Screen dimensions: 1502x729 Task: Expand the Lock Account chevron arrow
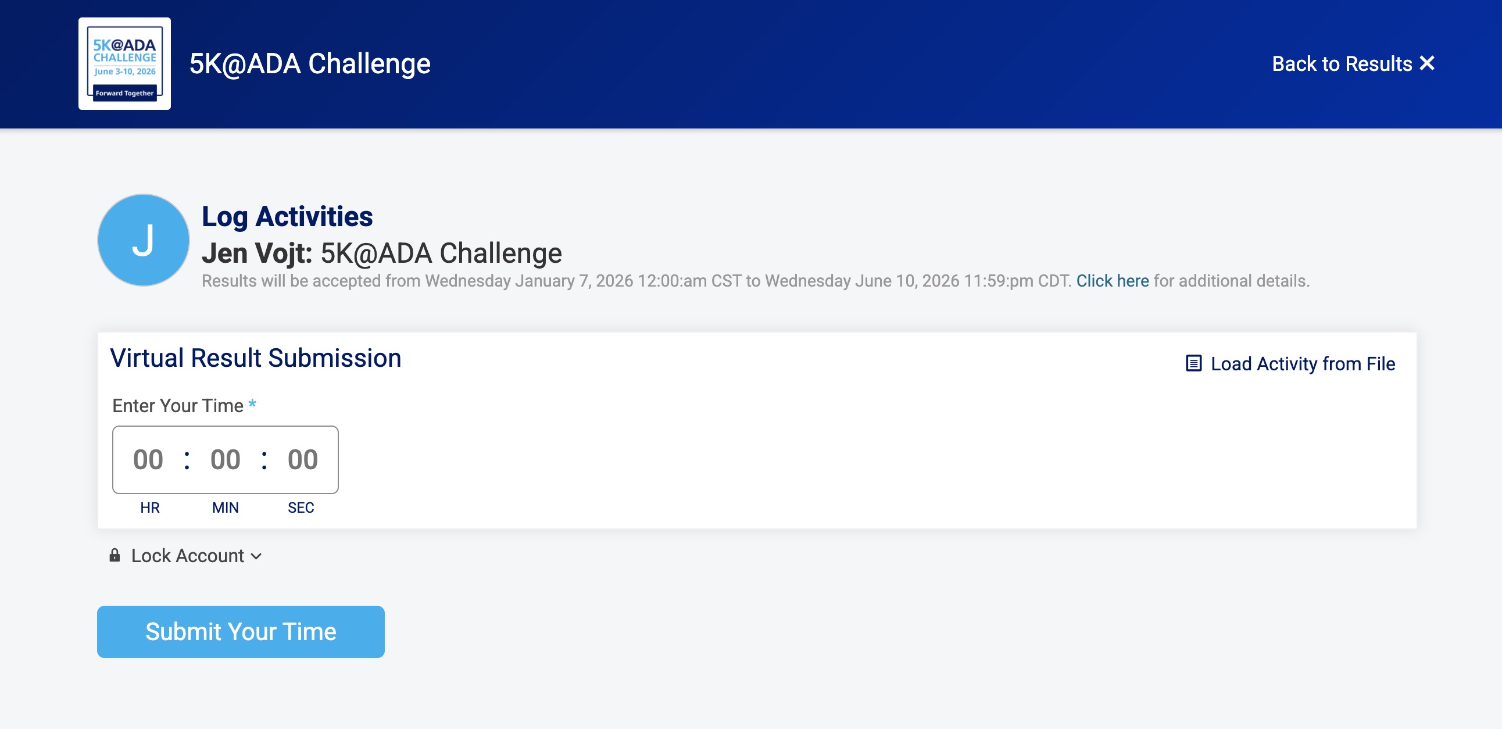click(256, 556)
